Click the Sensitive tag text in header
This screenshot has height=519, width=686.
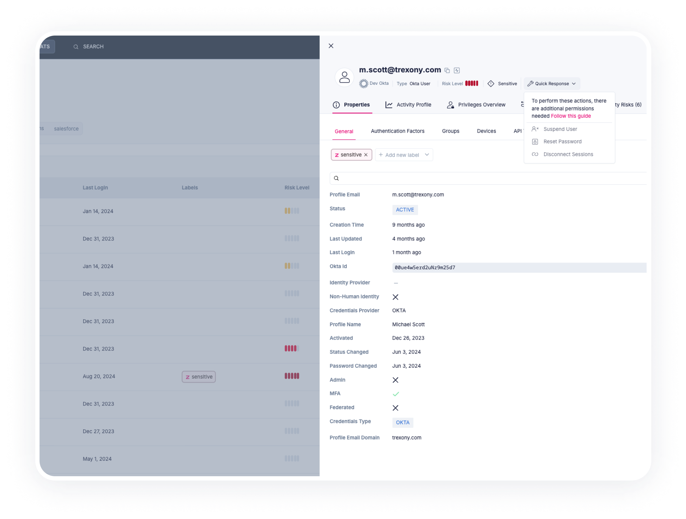[507, 84]
